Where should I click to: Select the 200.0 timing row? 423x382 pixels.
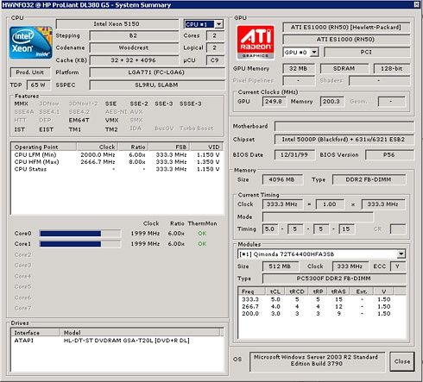322,314
